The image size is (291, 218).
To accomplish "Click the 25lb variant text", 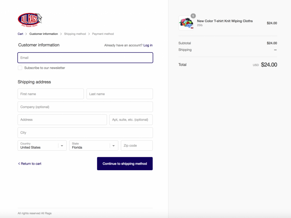I will pyautogui.click(x=200, y=25).
